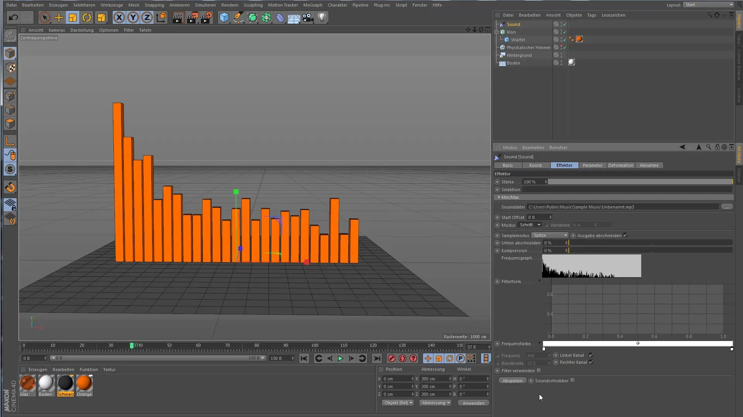743x417 pixels.
Task: Open the Abmessung dropdown
Action: click(436, 403)
